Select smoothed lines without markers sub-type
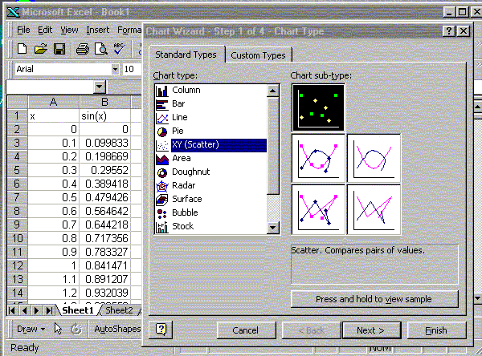This screenshot has width=482, height=356. click(374, 159)
